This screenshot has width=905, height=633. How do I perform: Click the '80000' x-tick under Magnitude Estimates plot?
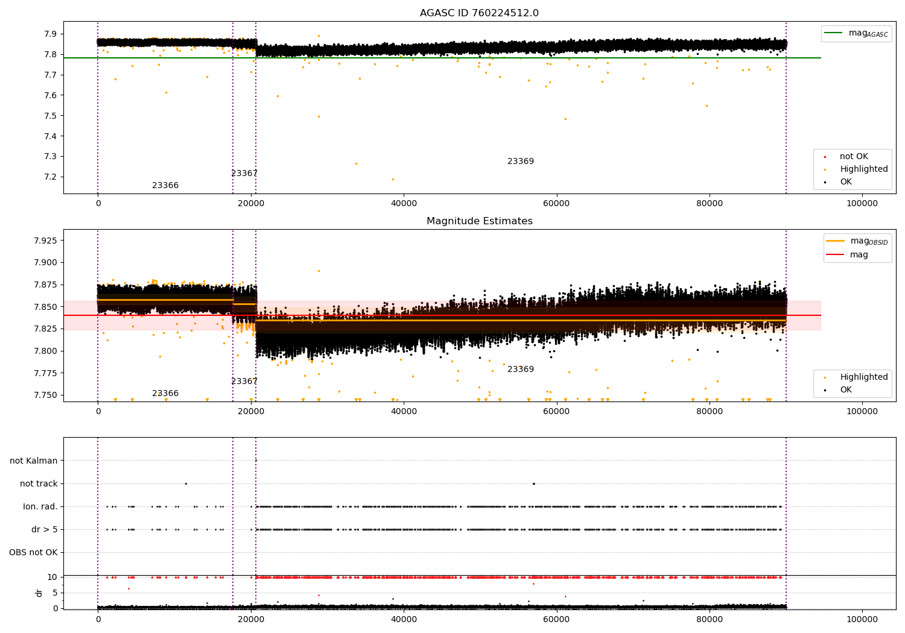tap(710, 412)
